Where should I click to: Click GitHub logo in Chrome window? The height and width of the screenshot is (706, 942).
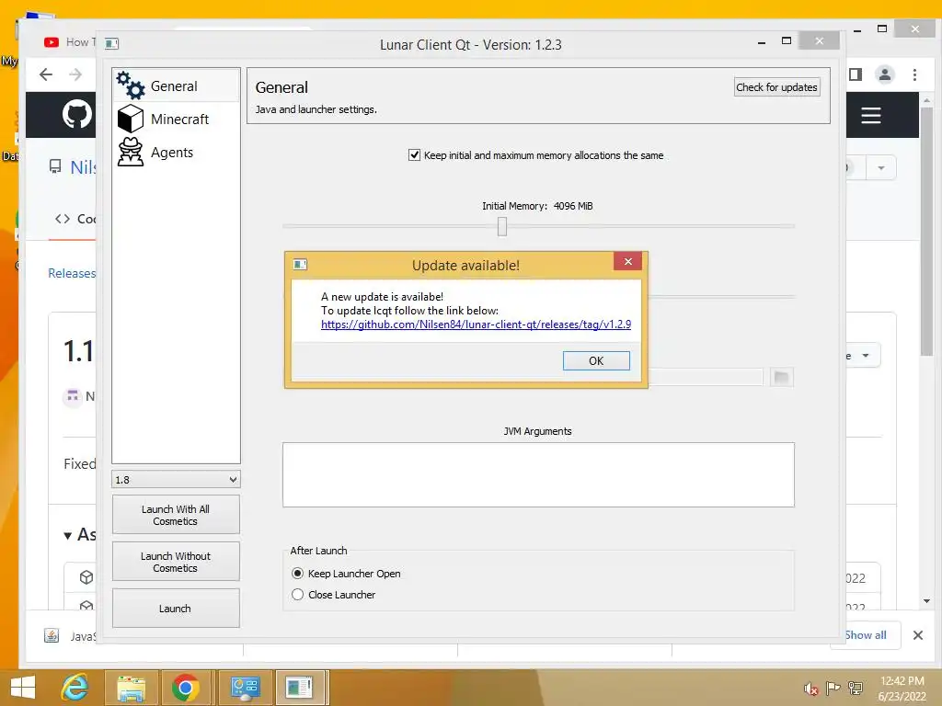(x=77, y=114)
